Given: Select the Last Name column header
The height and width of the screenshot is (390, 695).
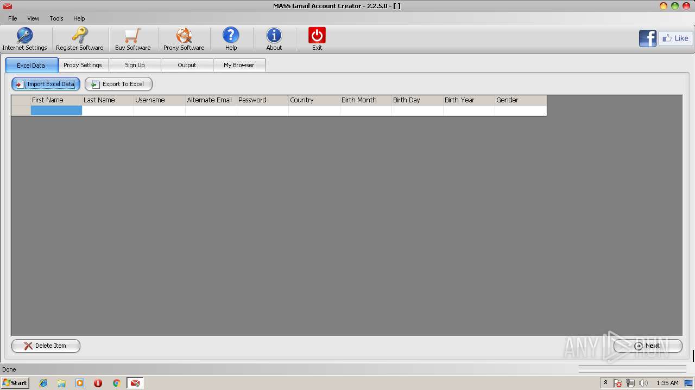Looking at the screenshot, I should [x=108, y=100].
